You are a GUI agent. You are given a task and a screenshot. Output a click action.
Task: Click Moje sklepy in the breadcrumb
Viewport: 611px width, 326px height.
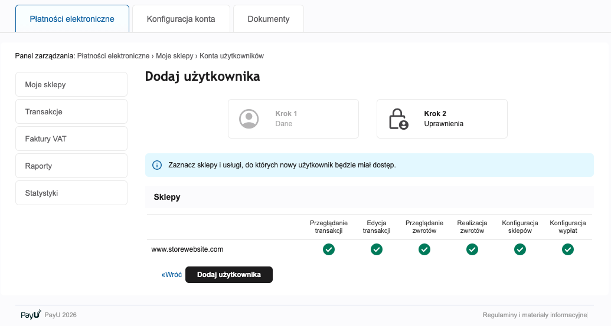pos(175,56)
